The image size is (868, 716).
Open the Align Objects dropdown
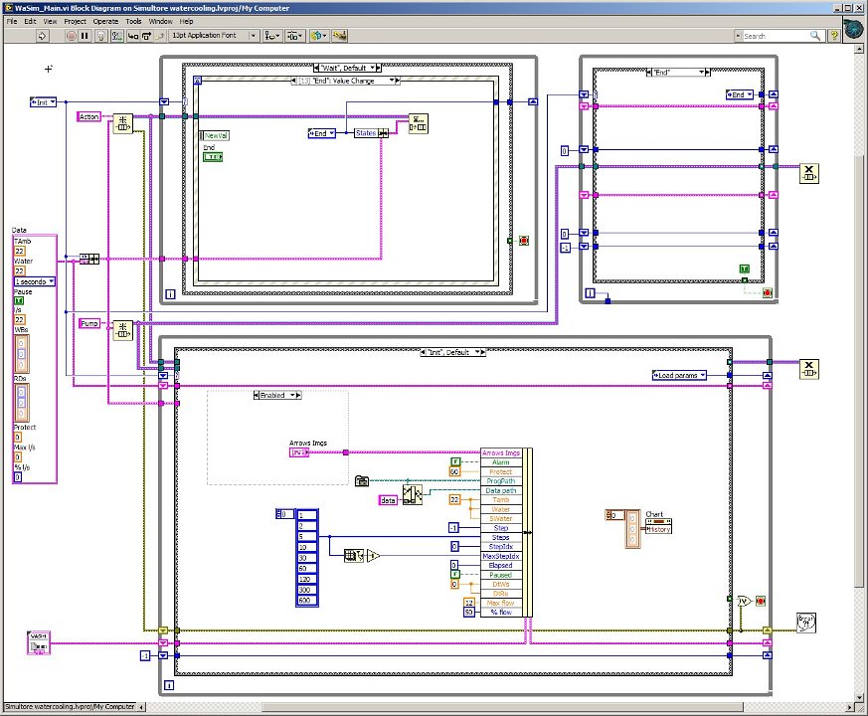click(x=271, y=36)
